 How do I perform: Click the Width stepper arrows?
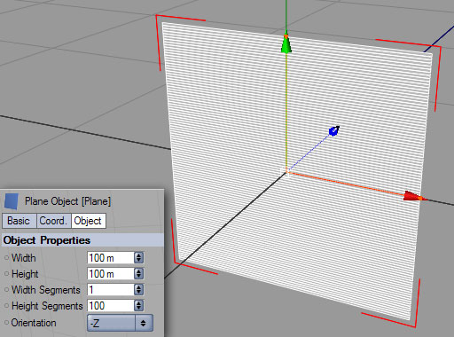(x=138, y=258)
